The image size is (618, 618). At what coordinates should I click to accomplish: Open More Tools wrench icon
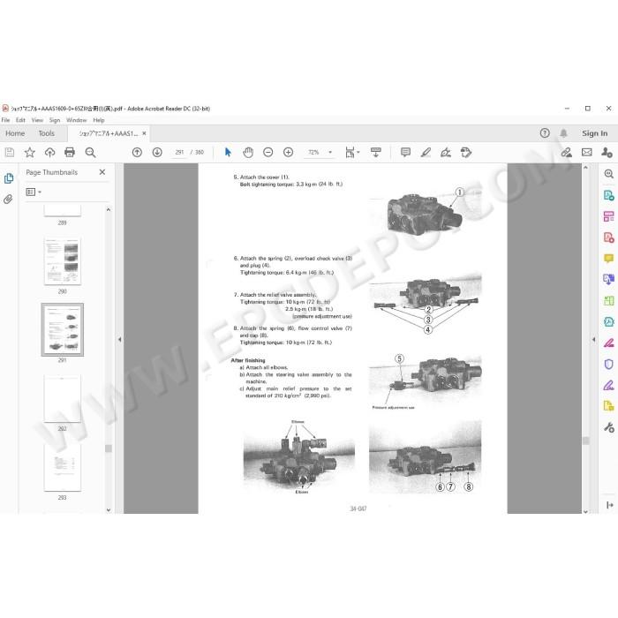[x=608, y=427]
